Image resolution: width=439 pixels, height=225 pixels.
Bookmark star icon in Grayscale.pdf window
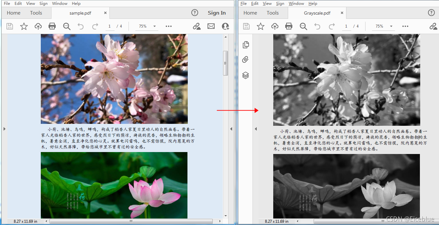point(261,26)
